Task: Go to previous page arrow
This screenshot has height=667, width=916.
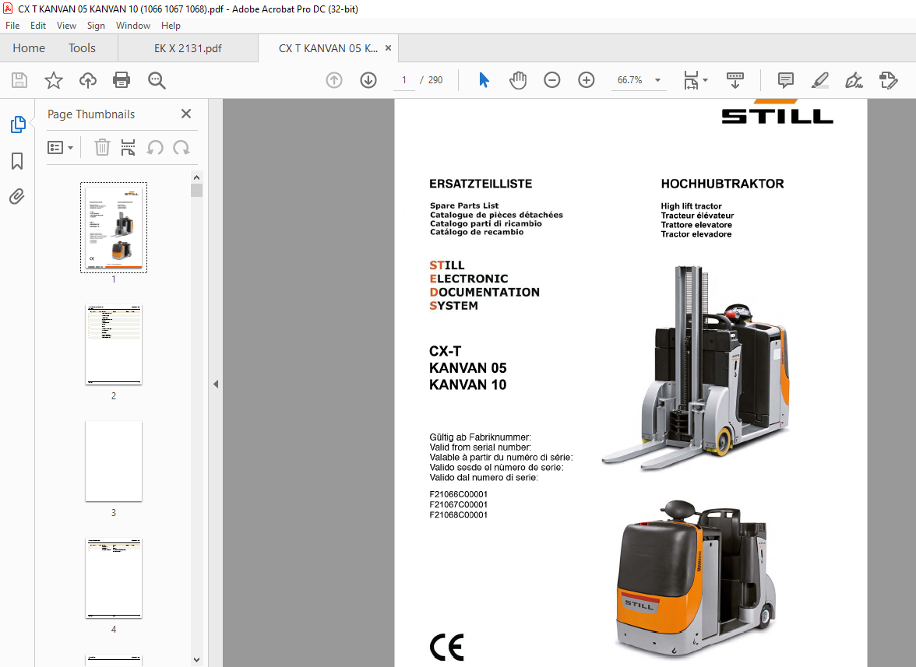Action: 334,80
